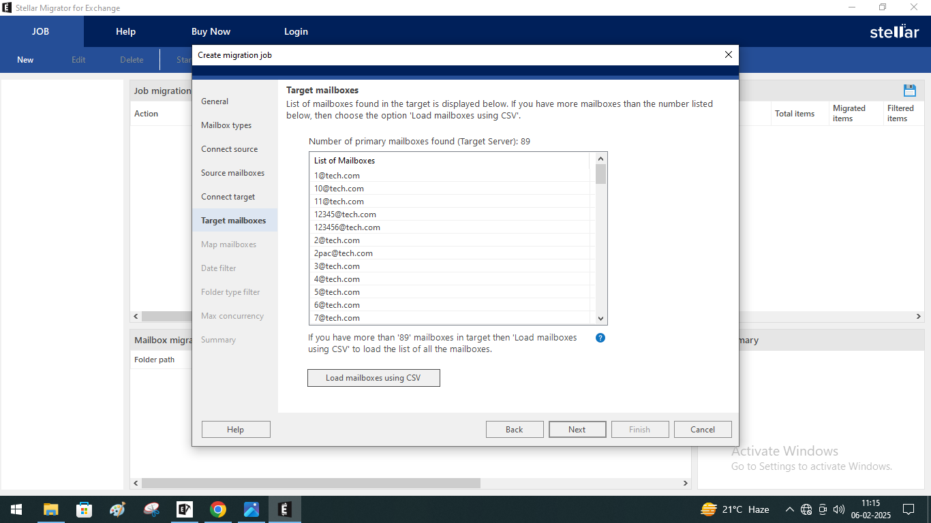Click the Cancel button
931x523 pixels.
[703, 429]
